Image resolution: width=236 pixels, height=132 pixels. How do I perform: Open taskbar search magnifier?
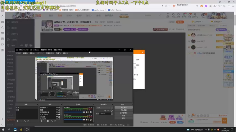[9, 129]
